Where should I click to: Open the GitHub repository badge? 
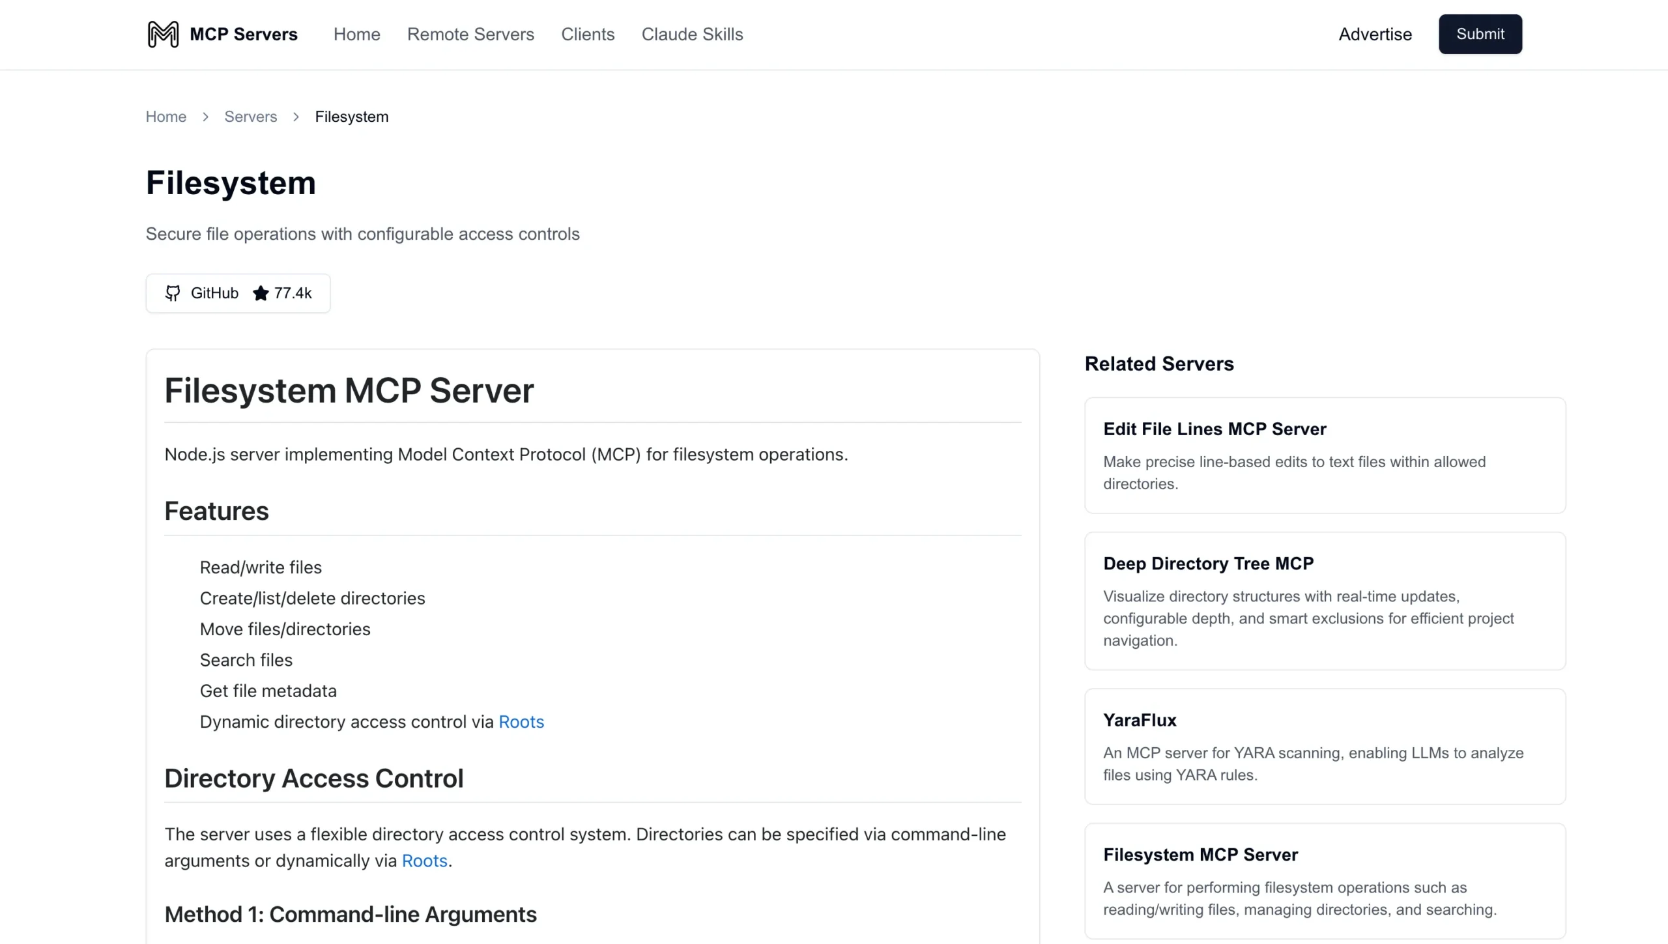(x=238, y=293)
